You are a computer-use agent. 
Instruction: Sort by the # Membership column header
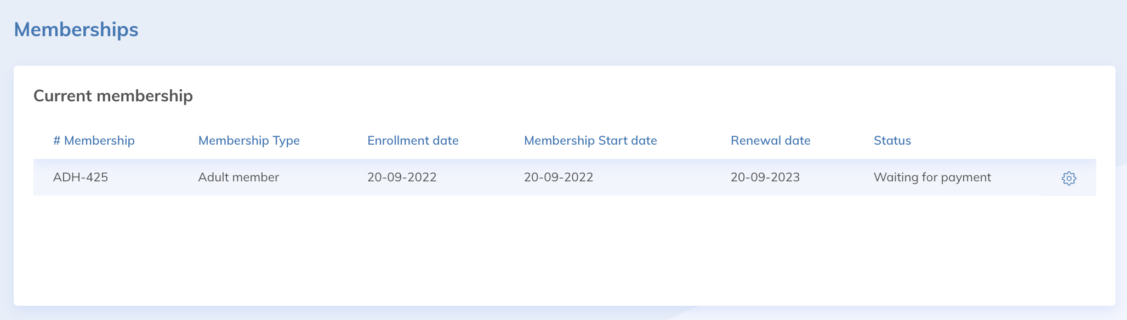click(x=94, y=140)
